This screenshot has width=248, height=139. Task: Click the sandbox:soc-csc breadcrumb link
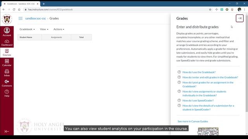coord(35,19)
